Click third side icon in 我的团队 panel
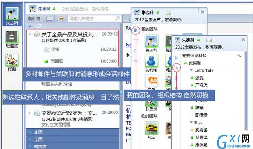Screen dimensions: 253x149 [136, 51]
